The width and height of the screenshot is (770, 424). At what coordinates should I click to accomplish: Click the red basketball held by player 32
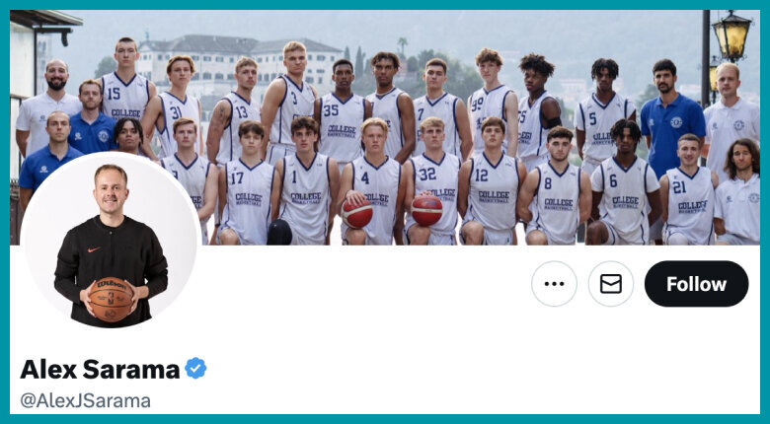click(426, 211)
